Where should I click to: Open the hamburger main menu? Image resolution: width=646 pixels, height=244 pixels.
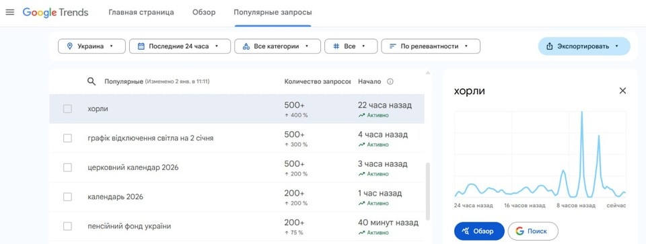click(10, 12)
